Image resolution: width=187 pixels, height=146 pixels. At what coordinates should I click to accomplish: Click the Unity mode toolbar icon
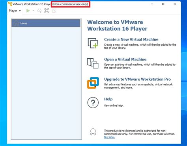tap(54, 11)
